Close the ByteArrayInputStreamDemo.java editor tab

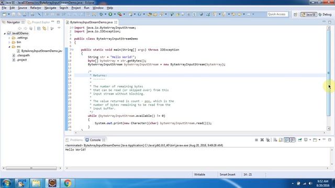pyautogui.click(x=116, y=22)
